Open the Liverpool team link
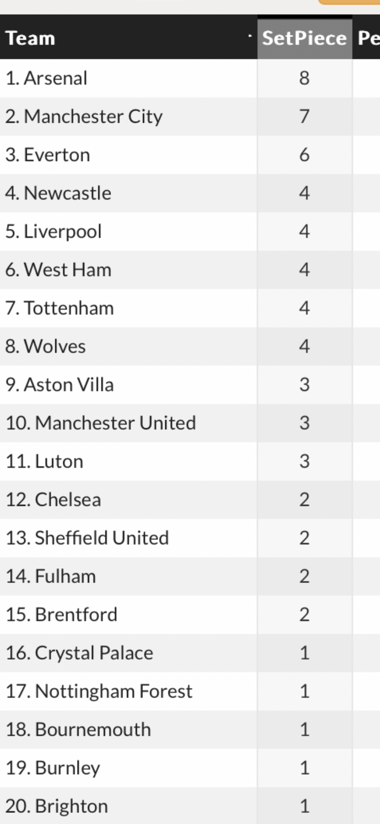The height and width of the screenshot is (824, 380). point(63,232)
